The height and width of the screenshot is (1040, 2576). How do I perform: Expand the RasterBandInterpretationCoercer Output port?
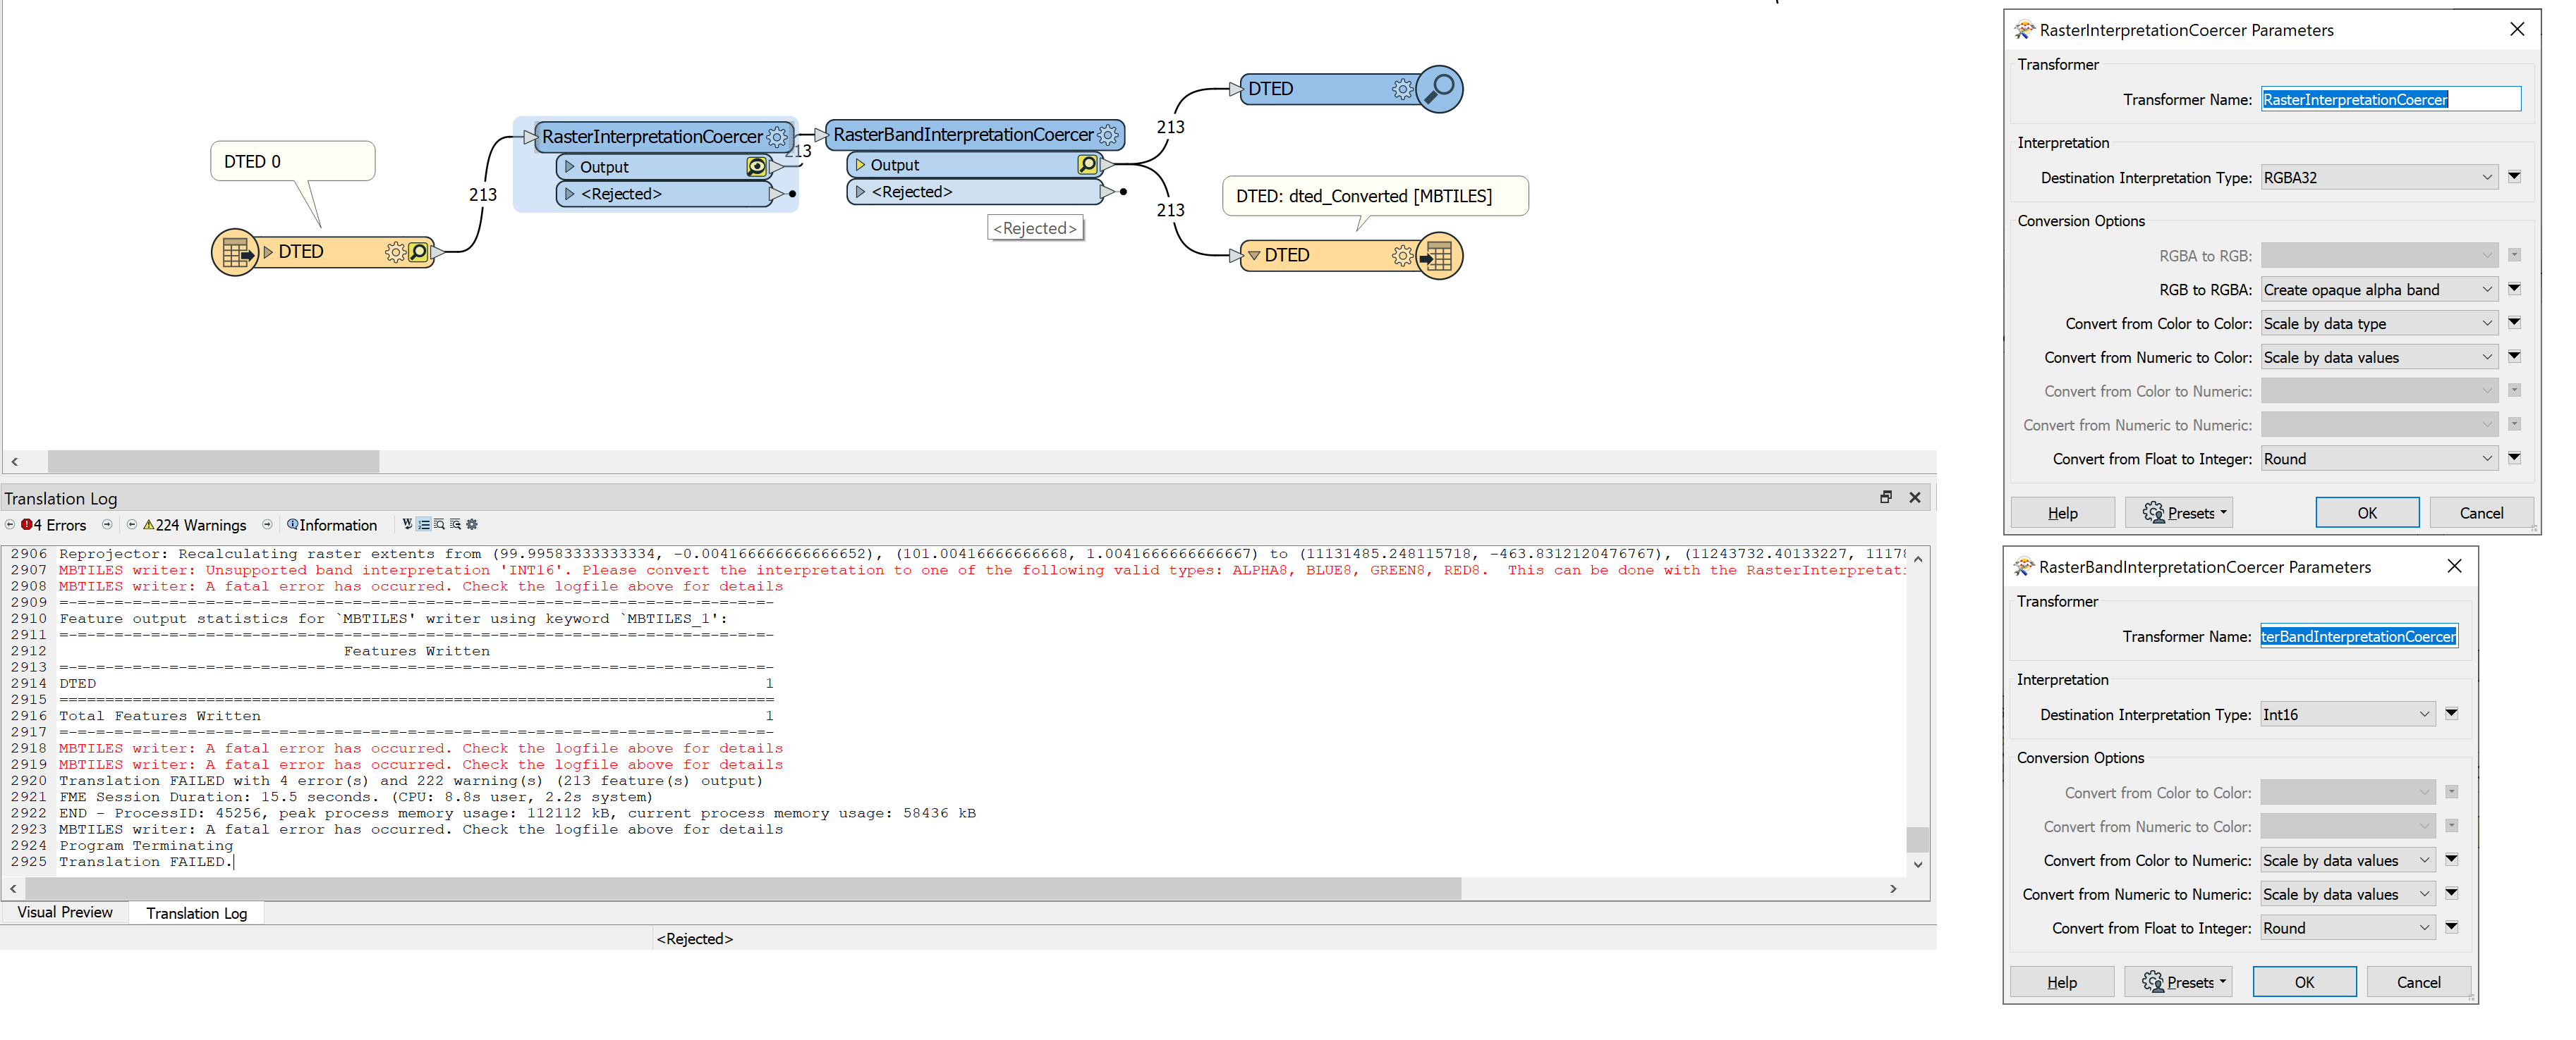tap(860, 165)
